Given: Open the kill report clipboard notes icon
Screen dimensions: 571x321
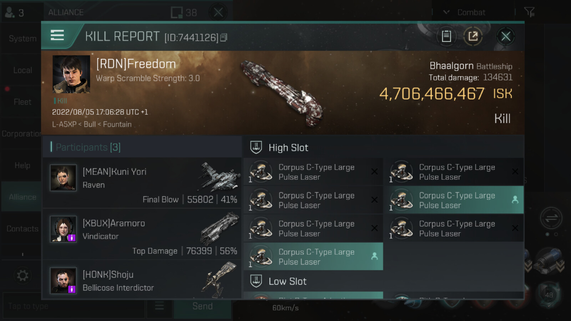Looking at the screenshot, I should (x=446, y=36).
